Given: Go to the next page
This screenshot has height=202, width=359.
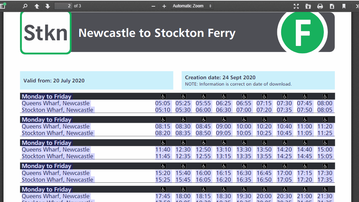Looking at the screenshot, I should (48, 6).
